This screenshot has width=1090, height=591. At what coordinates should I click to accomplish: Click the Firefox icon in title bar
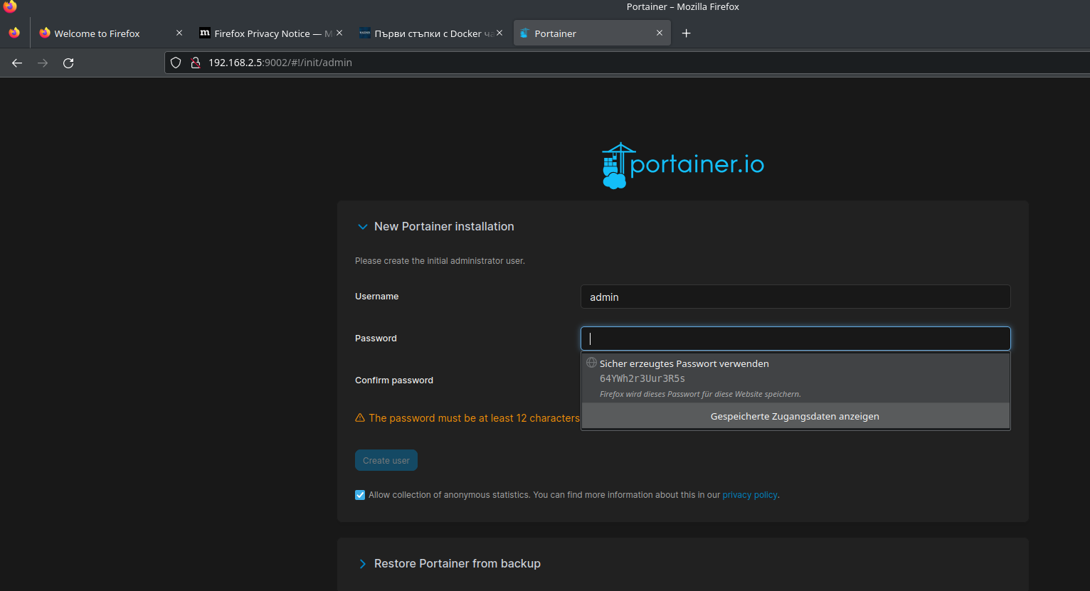(x=10, y=6)
